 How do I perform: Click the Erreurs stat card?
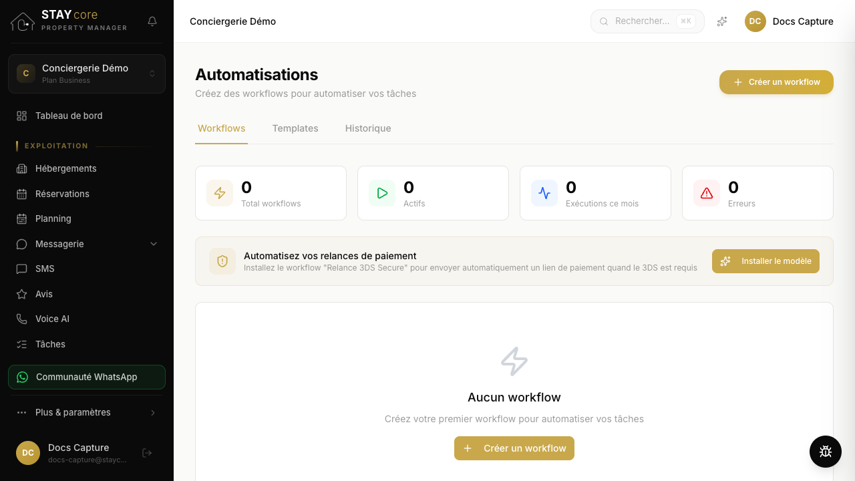tap(757, 193)
